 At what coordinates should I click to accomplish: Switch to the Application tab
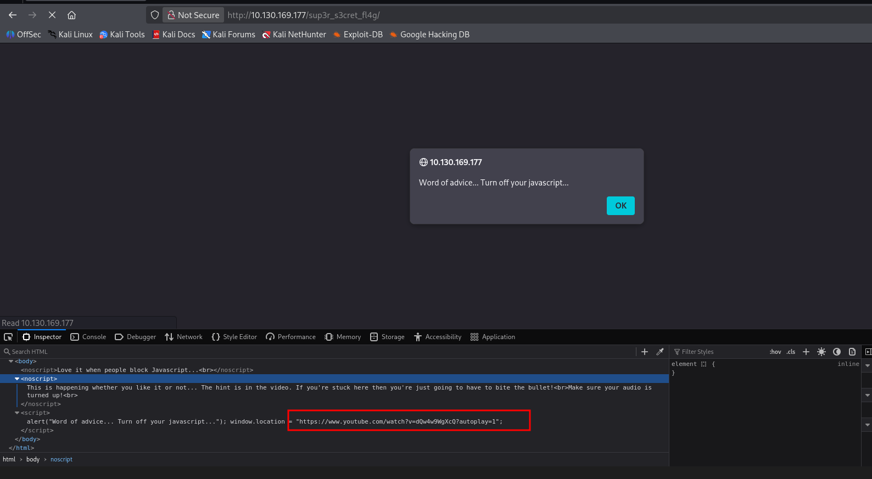coord(493,337)
